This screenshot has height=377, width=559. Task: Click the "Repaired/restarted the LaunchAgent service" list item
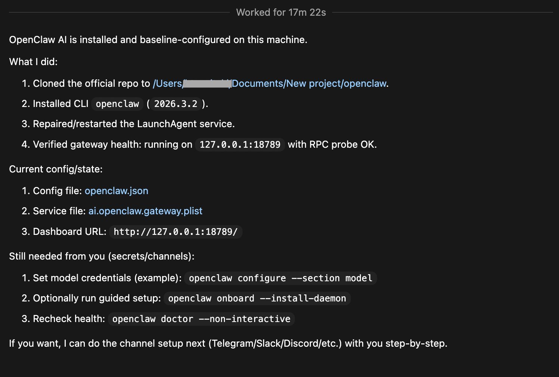pyautogui.click(x=134, y=124)
